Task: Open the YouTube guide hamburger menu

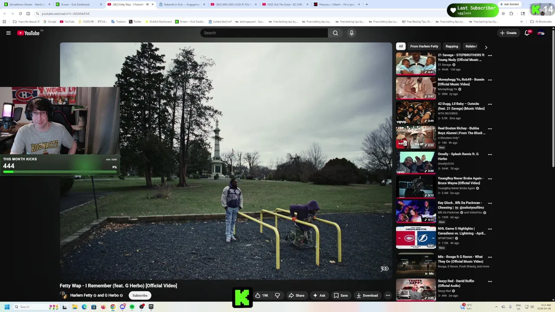Action: (x=8, y=33)
